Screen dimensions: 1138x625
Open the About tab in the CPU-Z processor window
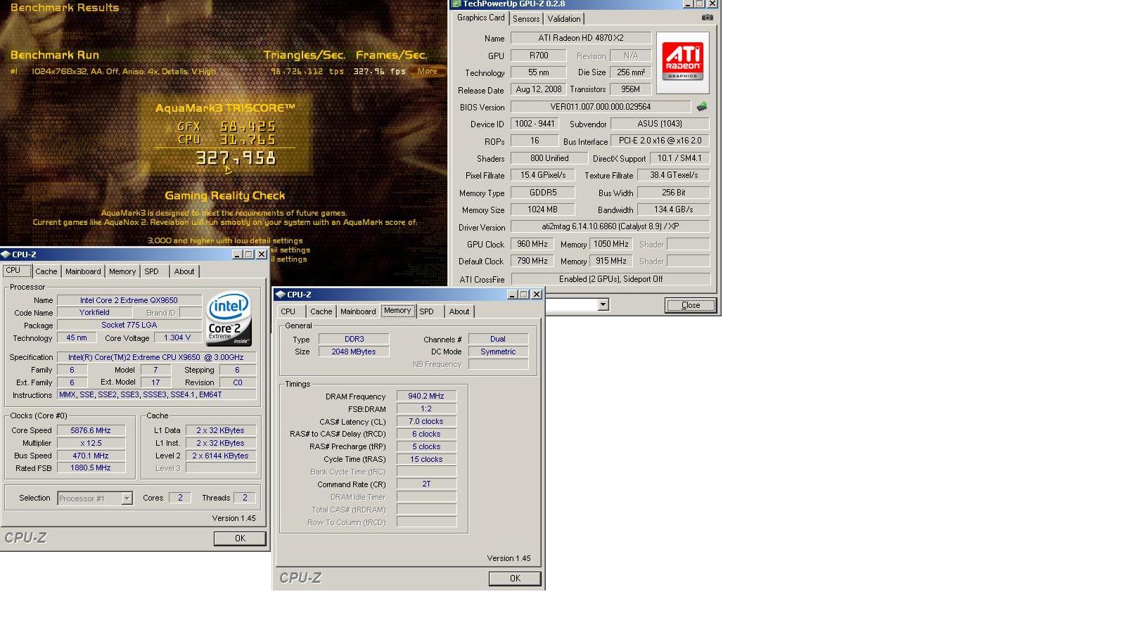tap(184, 271)
